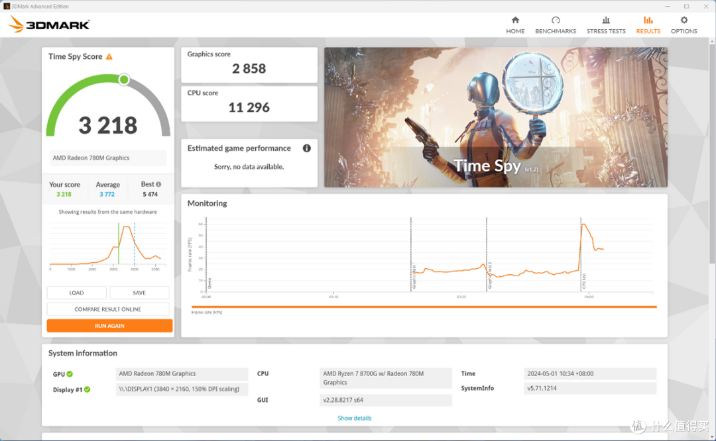Click the Display #1 field \\.\DISPLAY1 value

pyautogui.click(x=182, y=389)
